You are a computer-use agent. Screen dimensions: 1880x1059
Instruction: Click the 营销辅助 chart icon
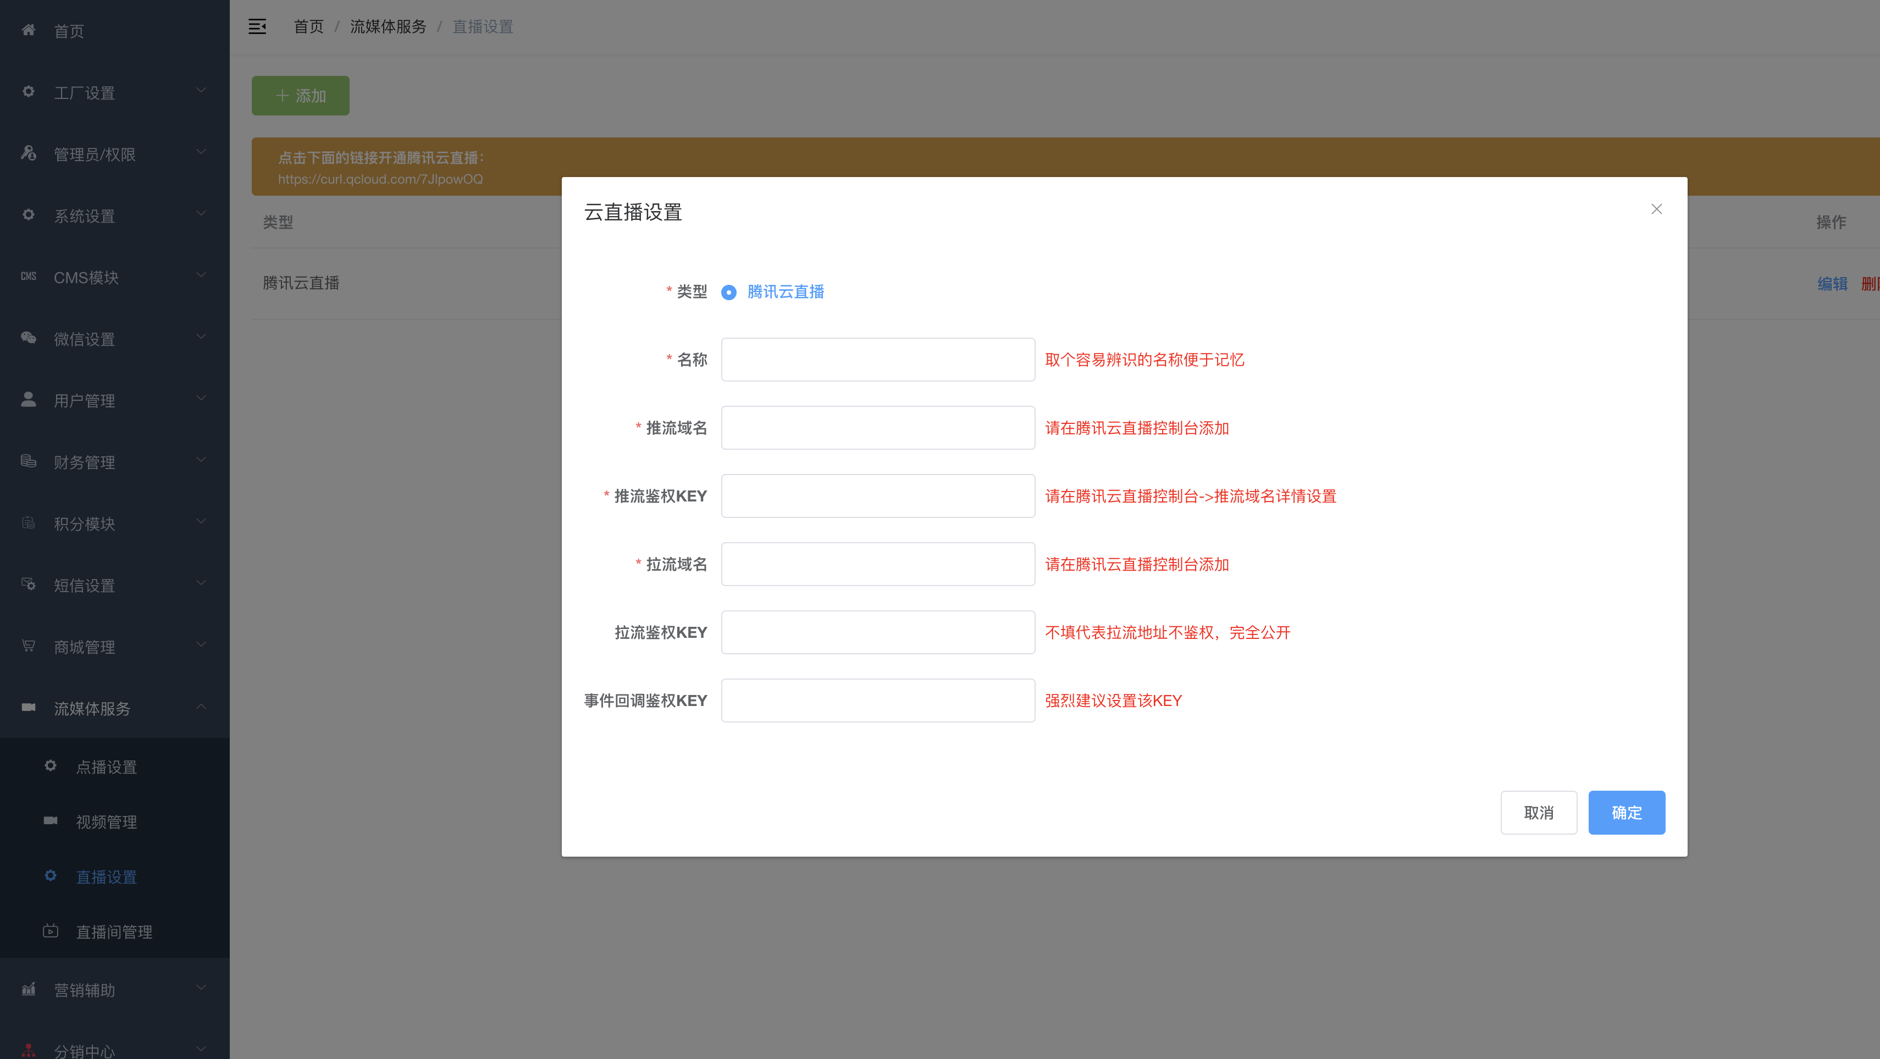pyautogui.click(x=29, y=989)
